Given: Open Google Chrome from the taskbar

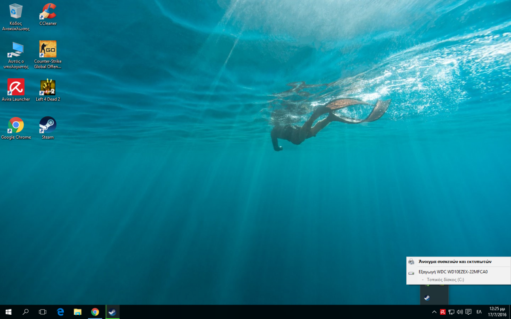Looking at the screenshot, I should click(95, 312).
